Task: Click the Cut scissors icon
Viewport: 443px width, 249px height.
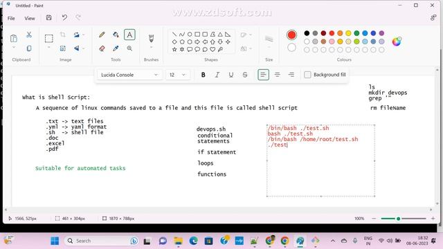Action: (29, 35)
